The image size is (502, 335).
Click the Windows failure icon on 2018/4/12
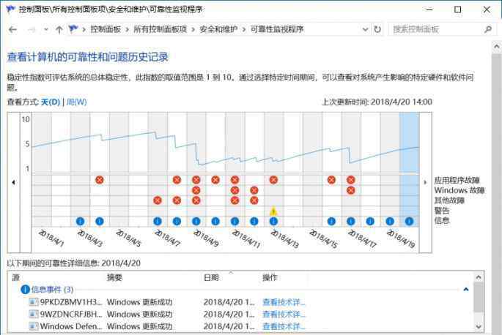[x=254, y=190]
